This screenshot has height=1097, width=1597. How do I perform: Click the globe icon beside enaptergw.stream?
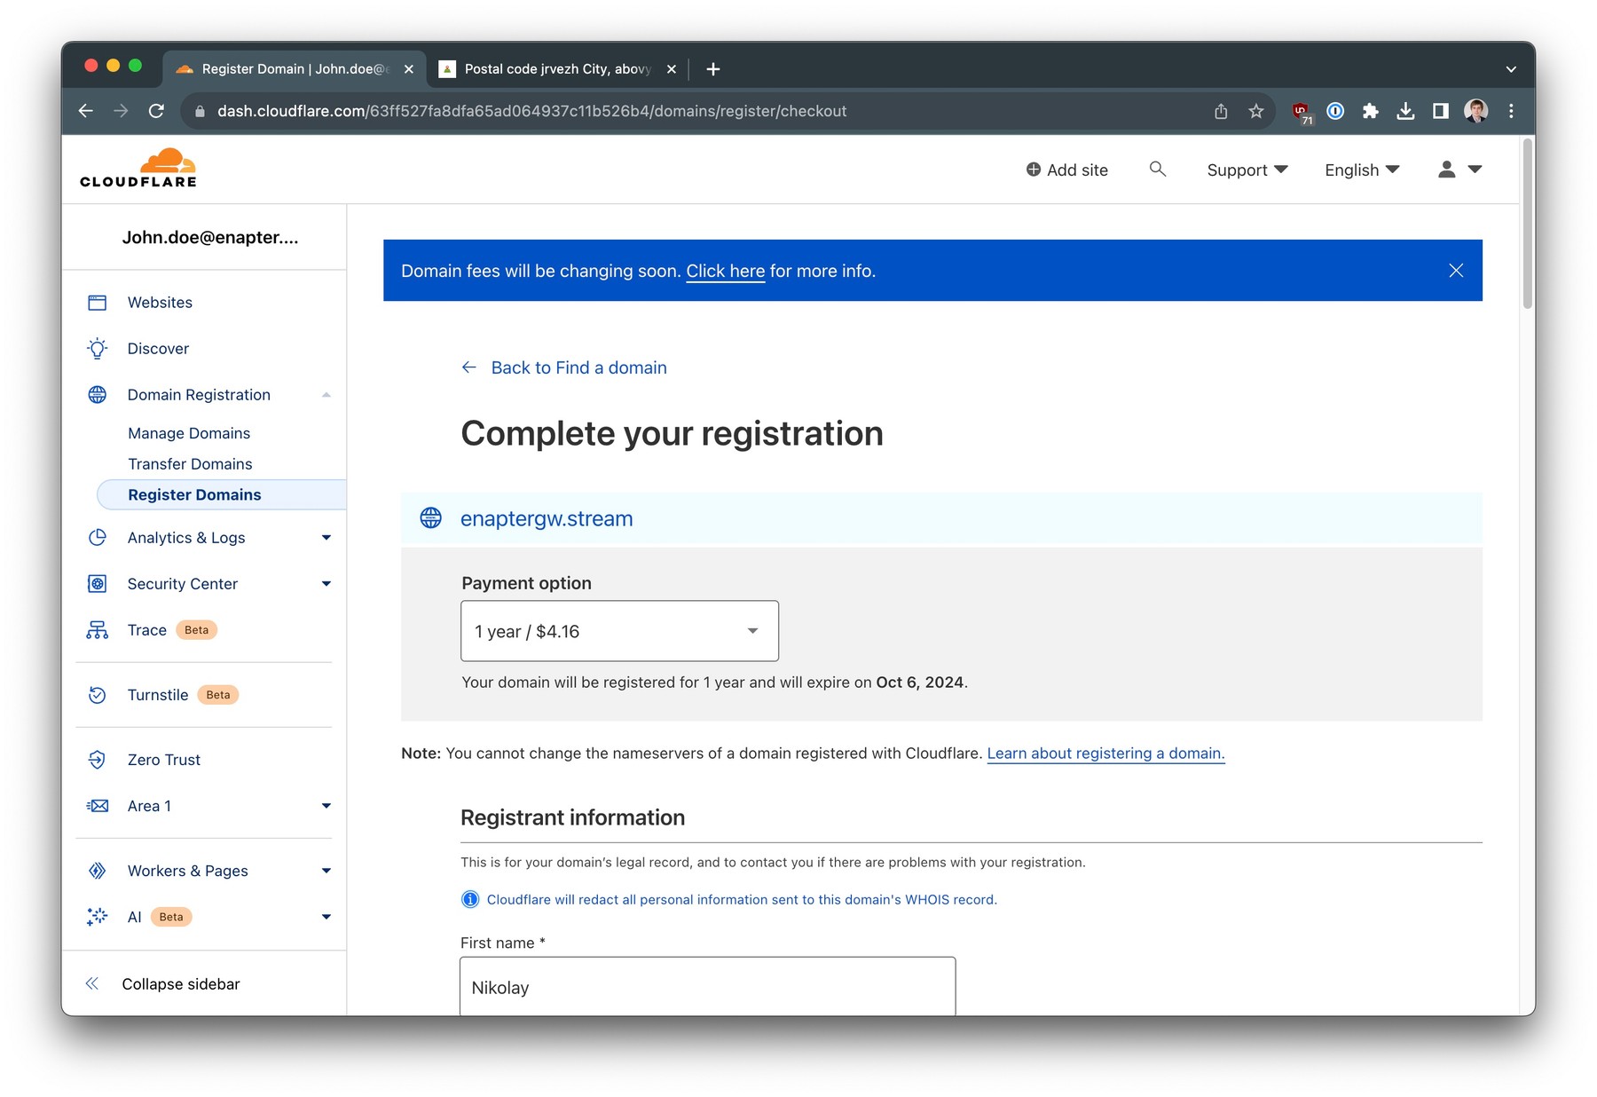(x=431, y=517)
